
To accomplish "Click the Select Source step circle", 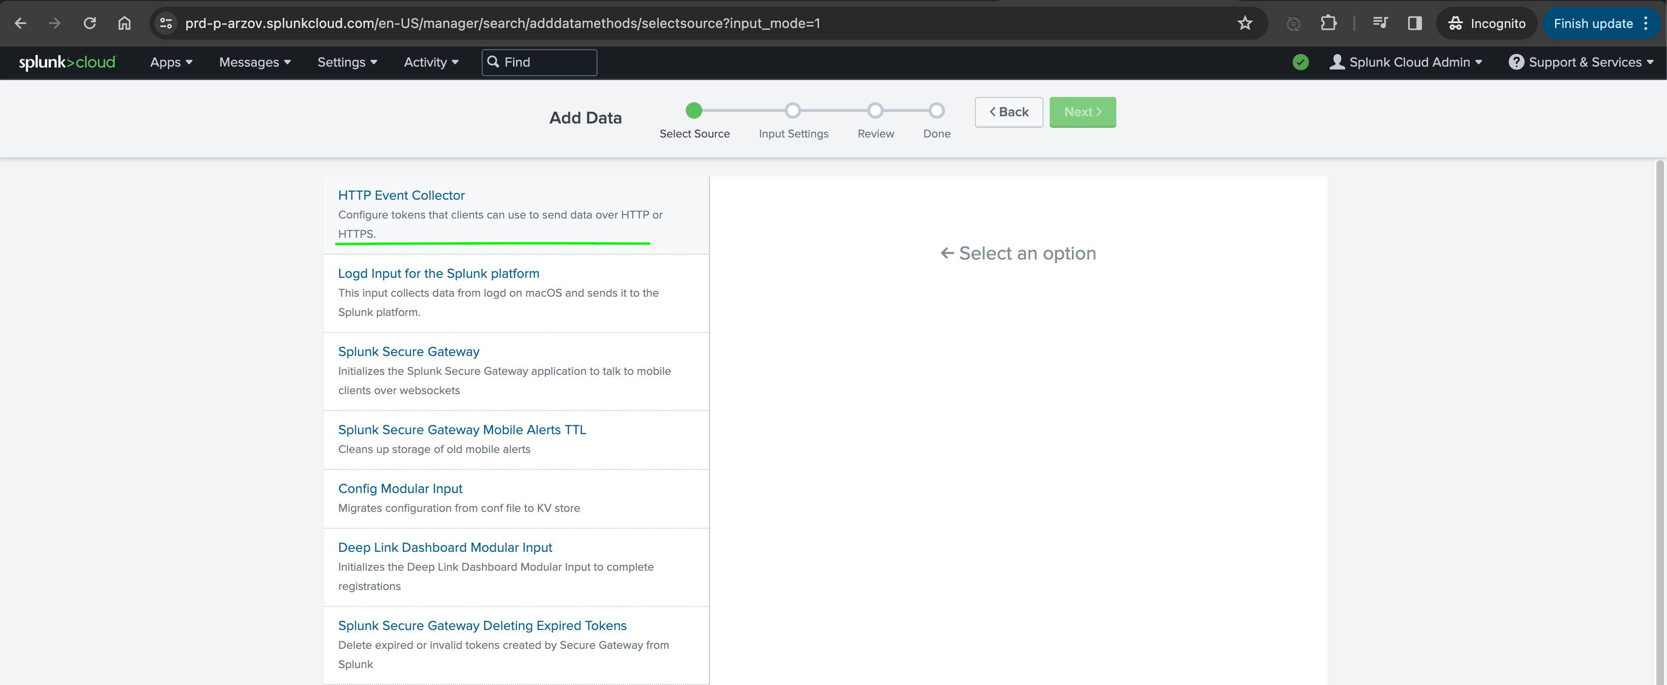I will [694, 110].
